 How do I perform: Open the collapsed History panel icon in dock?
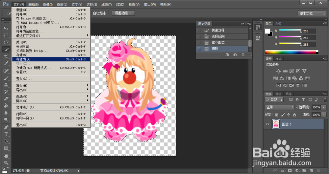click(x=258, y=27)
